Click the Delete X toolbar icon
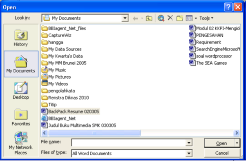The height and width of the screenshot is (161, 246). (x=170, y=18)
